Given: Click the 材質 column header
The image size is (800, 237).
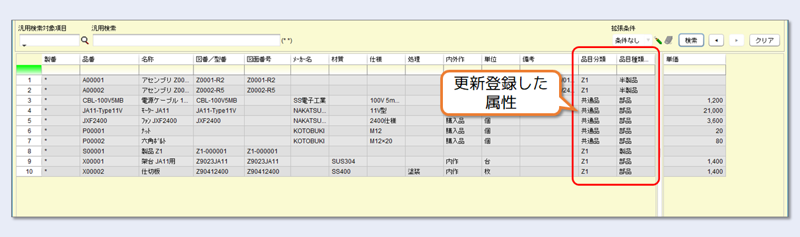Looking at the screenshot, I should tap(348, 59).
